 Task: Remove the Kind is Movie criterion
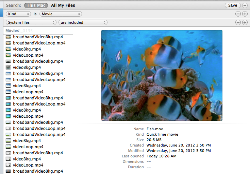(x=238, y=14)
